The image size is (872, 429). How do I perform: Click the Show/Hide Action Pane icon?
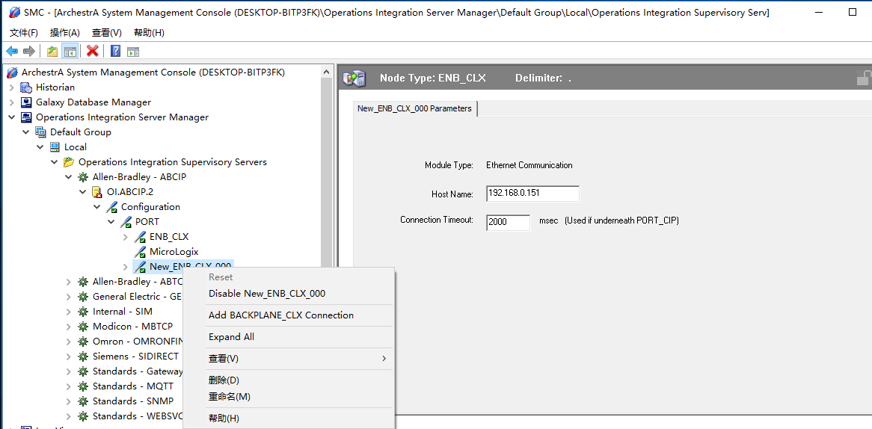133,51
